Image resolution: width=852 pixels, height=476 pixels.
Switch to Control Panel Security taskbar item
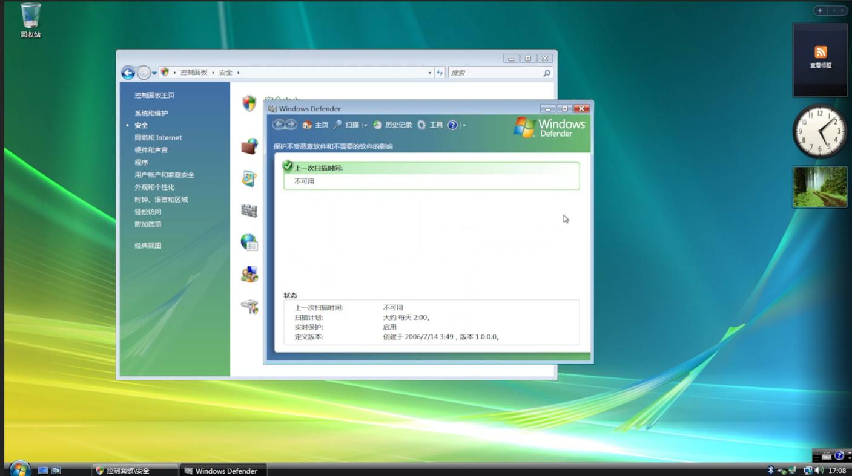pyautogui.click(x=134, y=471)
